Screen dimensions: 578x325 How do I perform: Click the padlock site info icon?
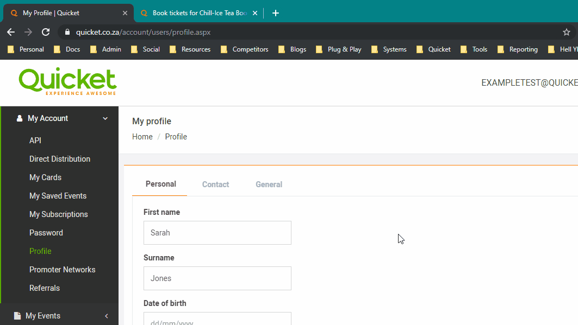click(x=67, y=33)
